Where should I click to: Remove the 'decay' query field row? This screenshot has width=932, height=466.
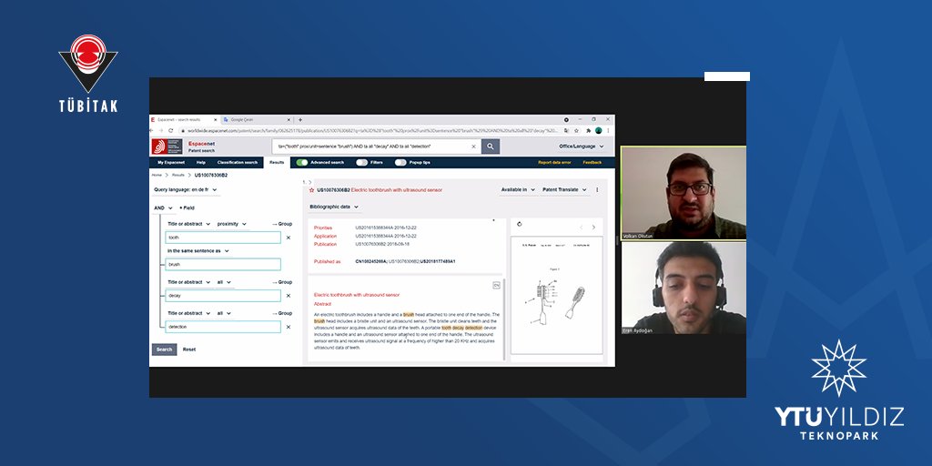click(289, 296)
